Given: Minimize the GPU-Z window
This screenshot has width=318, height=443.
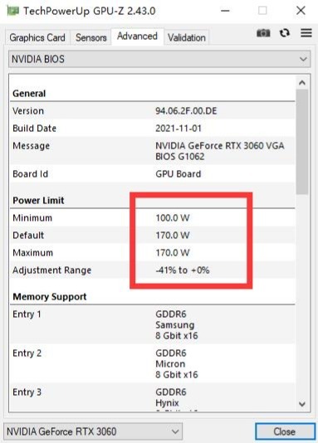Looking at the screenshot, I should click(x=225, y=11).
